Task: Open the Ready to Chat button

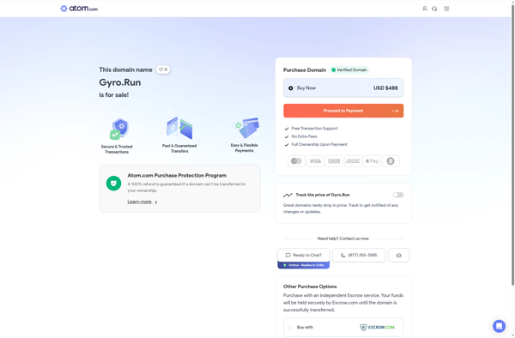Action: point(304,255)
